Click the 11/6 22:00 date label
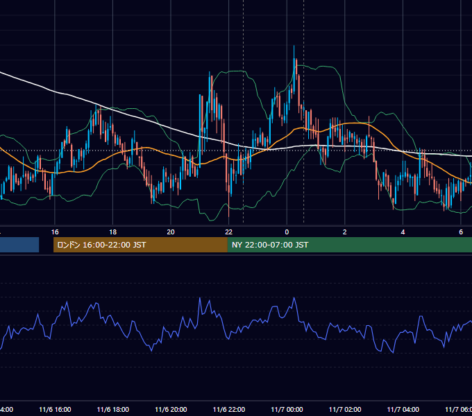The width and height of the screenshot is (472, 416). pos(229,409)
